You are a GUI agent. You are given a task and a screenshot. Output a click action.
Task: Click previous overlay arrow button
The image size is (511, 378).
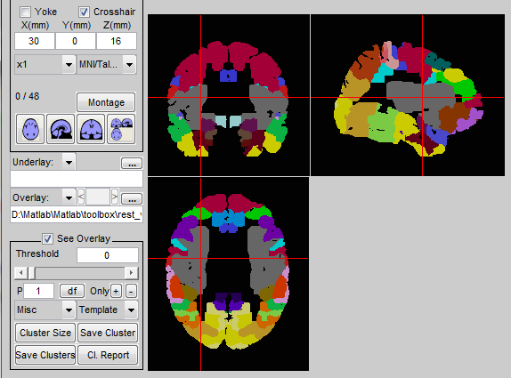[x=82, y=197]
